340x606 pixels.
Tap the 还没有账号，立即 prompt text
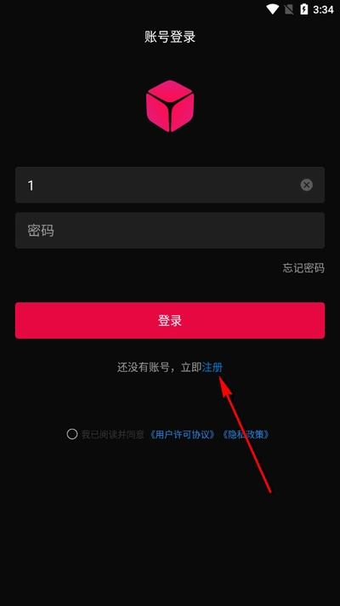click(160, 367)
